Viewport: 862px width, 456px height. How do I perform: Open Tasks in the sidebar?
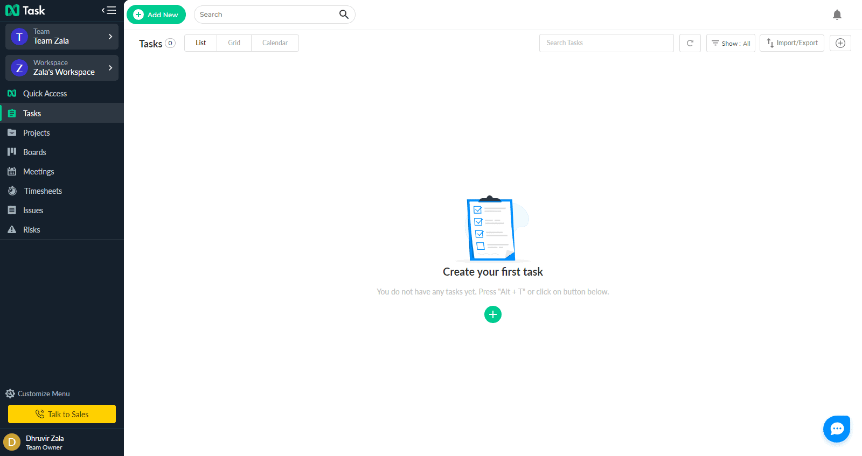(62, 113)
